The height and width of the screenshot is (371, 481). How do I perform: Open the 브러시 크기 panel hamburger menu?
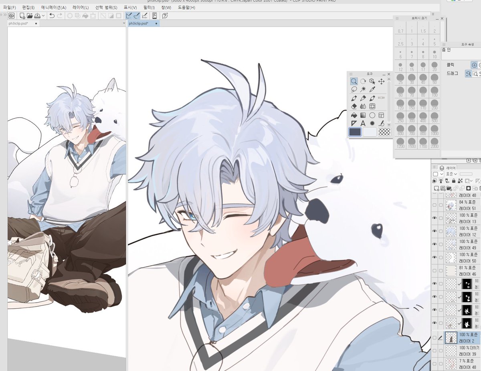point(397,18)
